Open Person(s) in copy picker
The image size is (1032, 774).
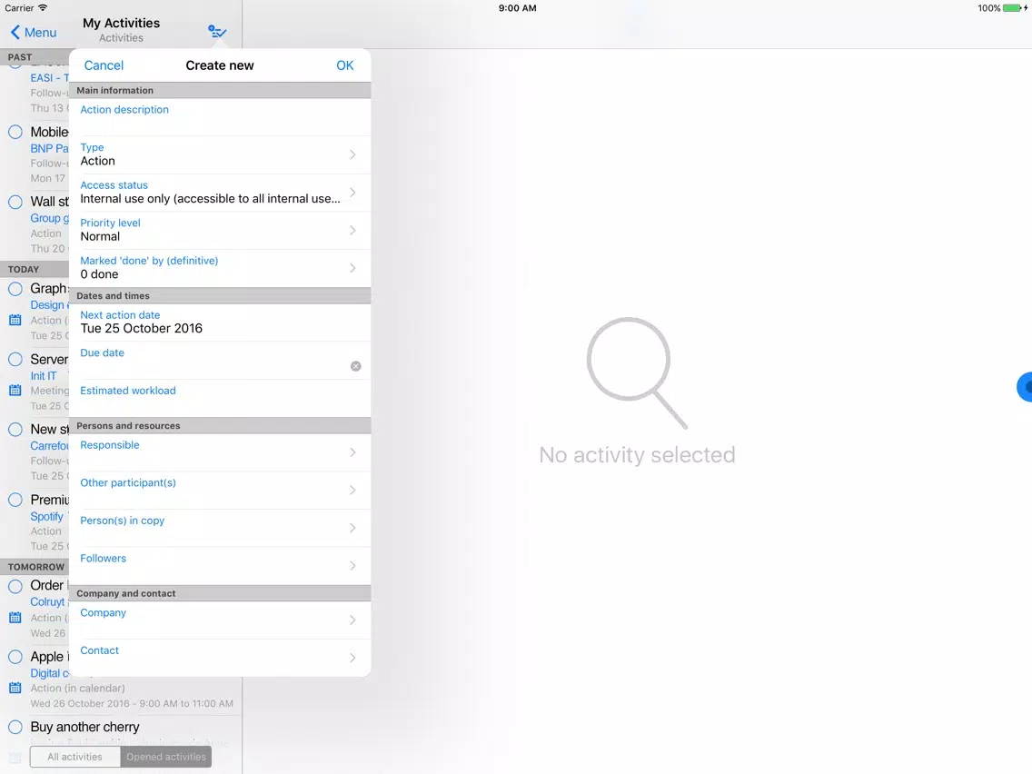click(x=220, y=528)
